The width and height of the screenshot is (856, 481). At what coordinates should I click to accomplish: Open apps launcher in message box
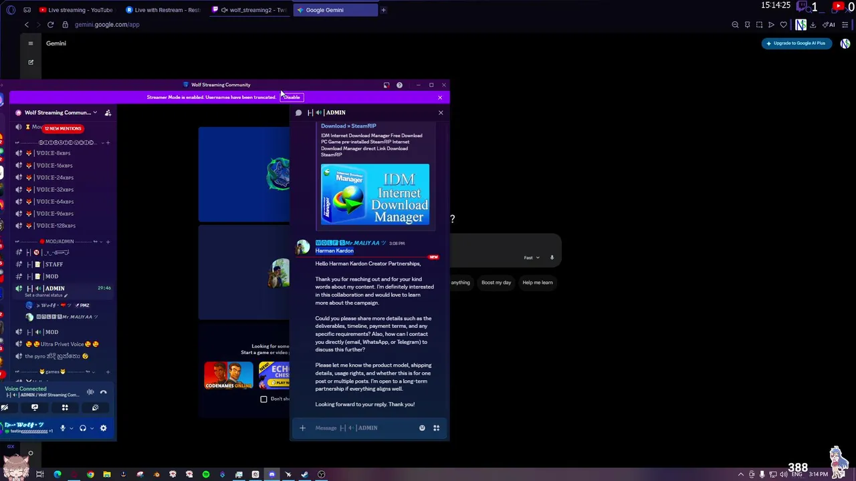(x=436, y=428)
